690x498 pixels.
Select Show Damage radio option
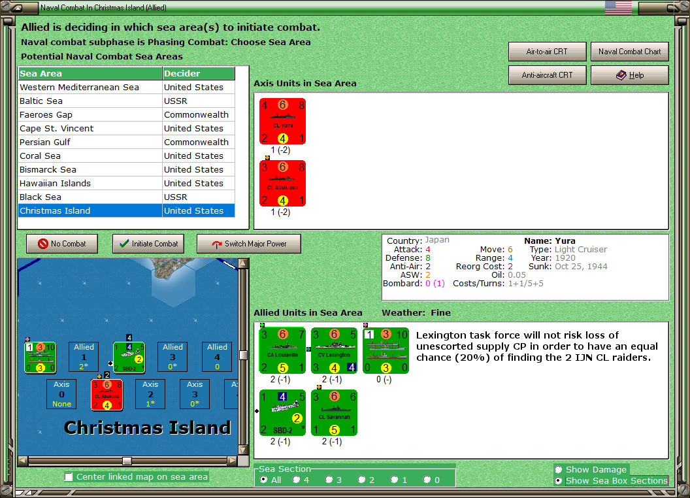tap(559, 469)
